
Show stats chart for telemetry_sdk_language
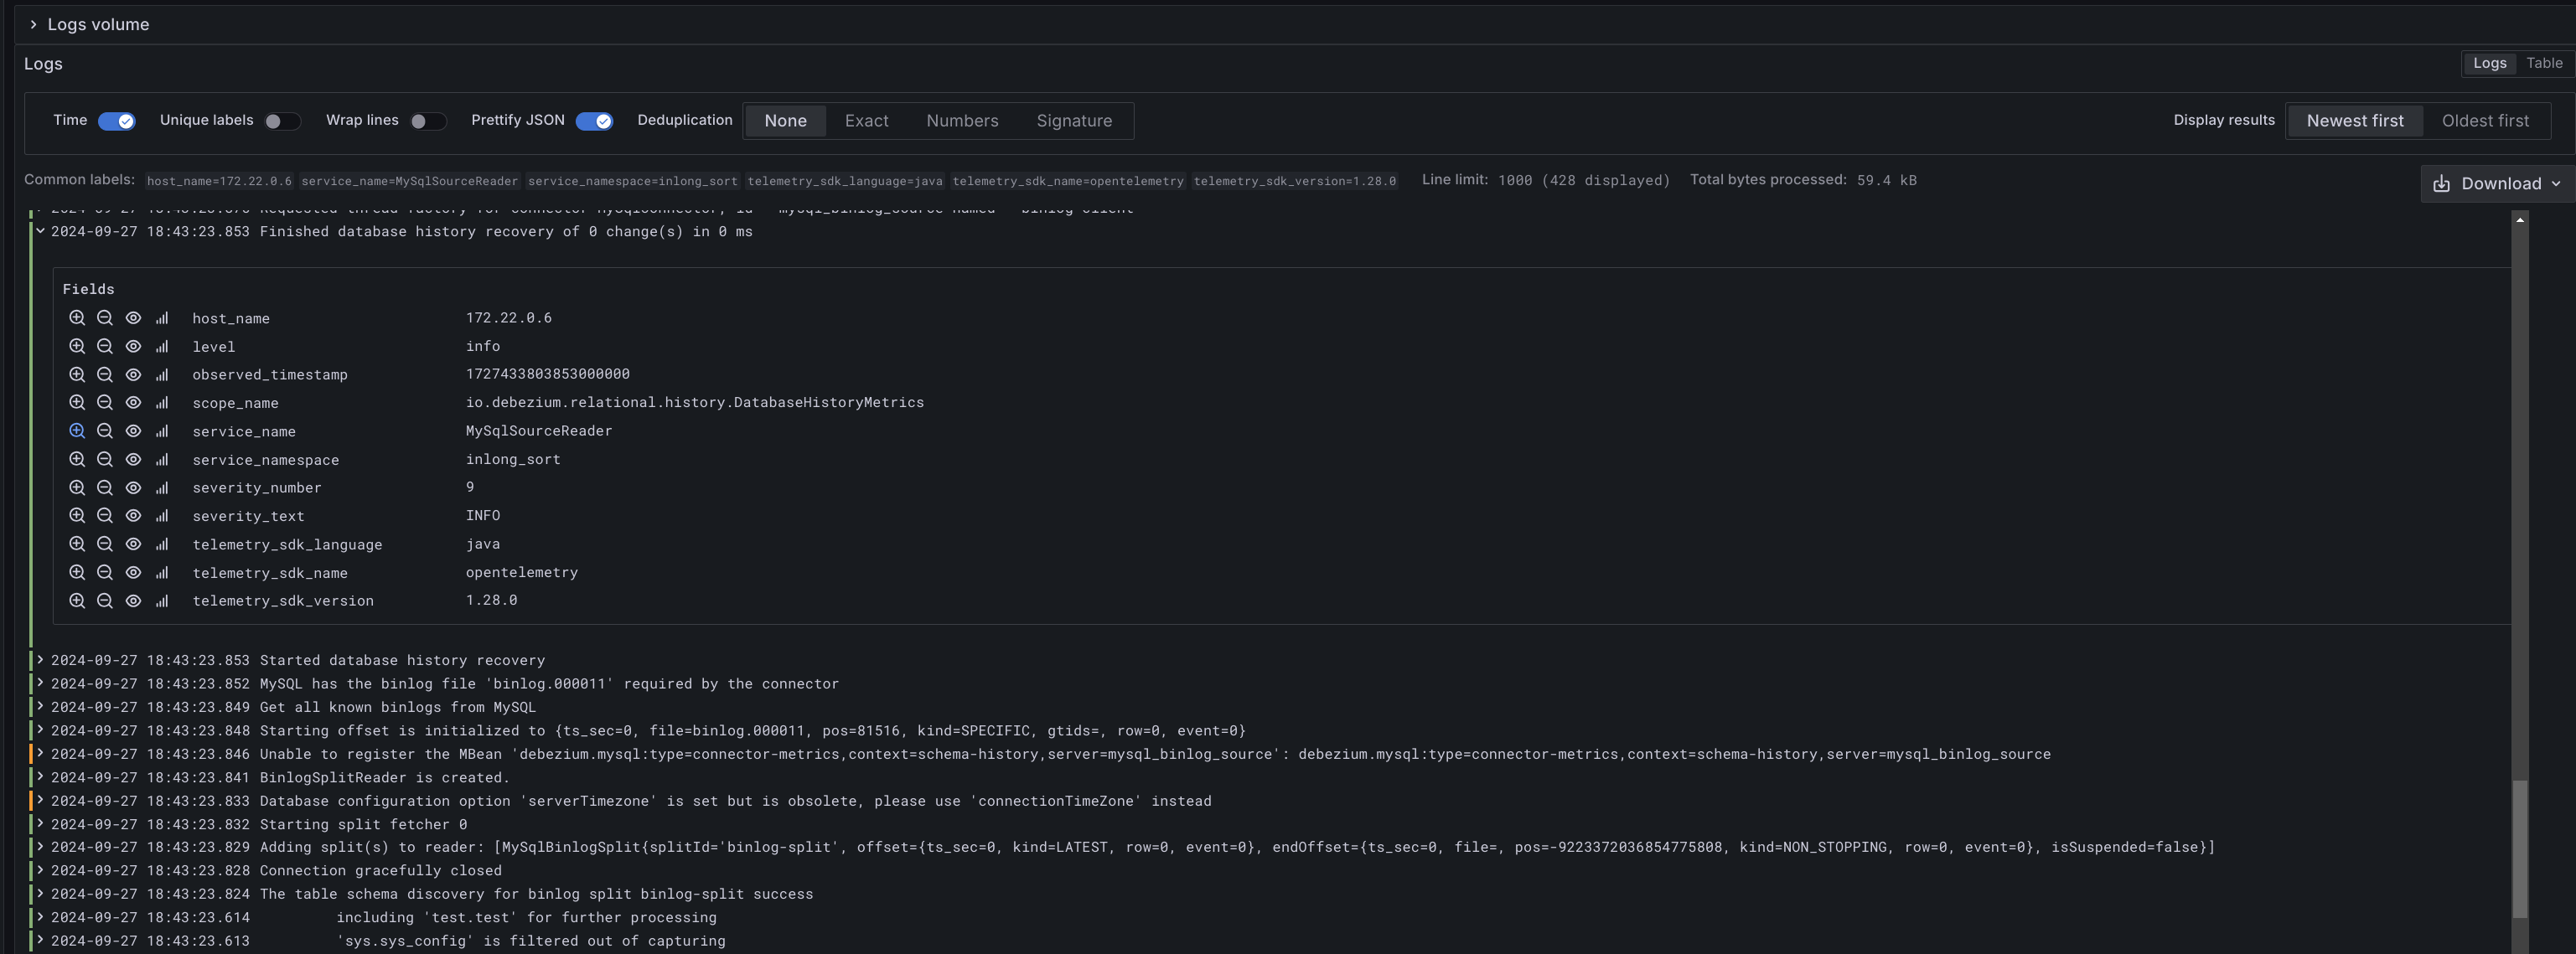click(161, 544)
